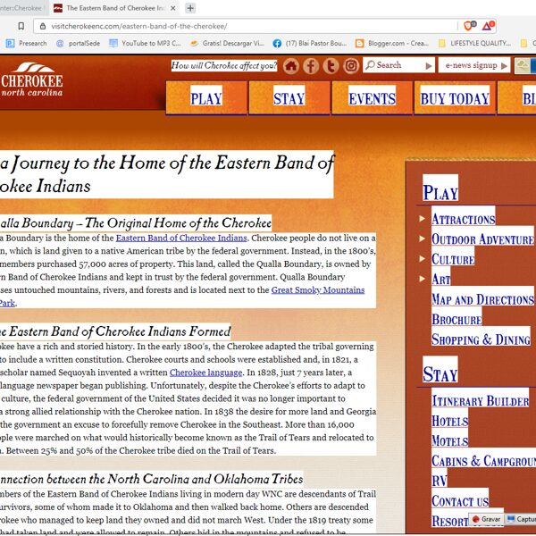Click the Cherokee North Carolina logo
The image size is (536, 536).
32,80
